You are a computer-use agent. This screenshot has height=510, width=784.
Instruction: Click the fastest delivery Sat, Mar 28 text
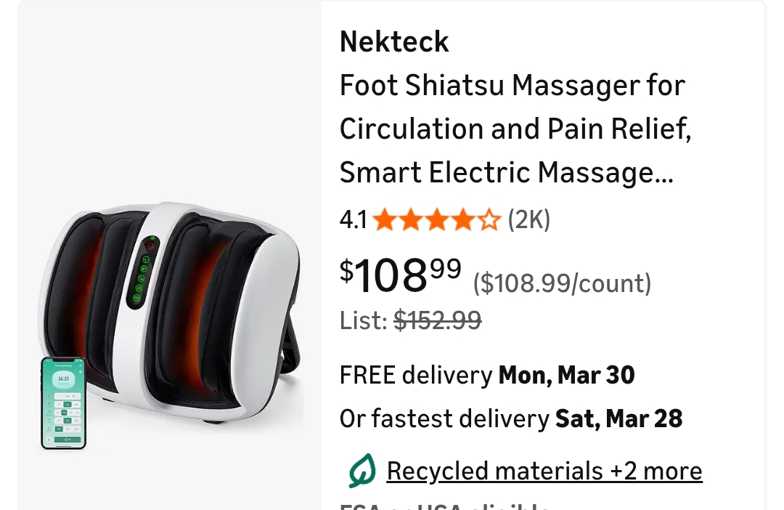(511, 418)
